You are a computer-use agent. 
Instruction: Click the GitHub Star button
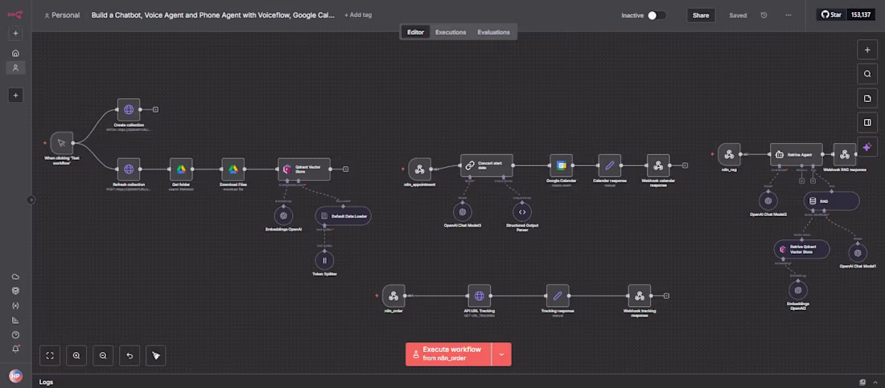tap(831, 14)
